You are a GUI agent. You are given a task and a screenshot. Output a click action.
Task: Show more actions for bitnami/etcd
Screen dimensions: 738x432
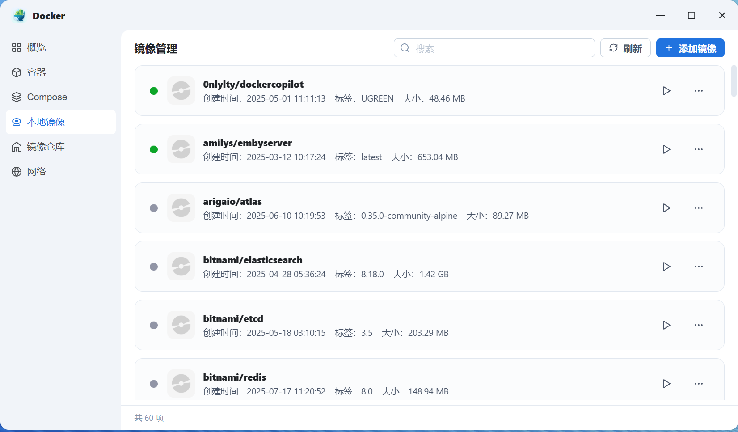698,325
